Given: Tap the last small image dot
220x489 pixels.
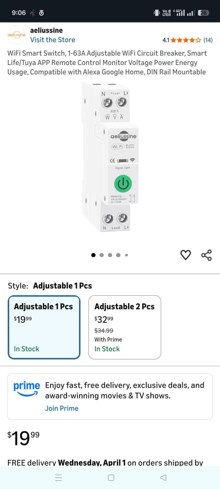Looking at the screenshot, I should tap(126, 255).
